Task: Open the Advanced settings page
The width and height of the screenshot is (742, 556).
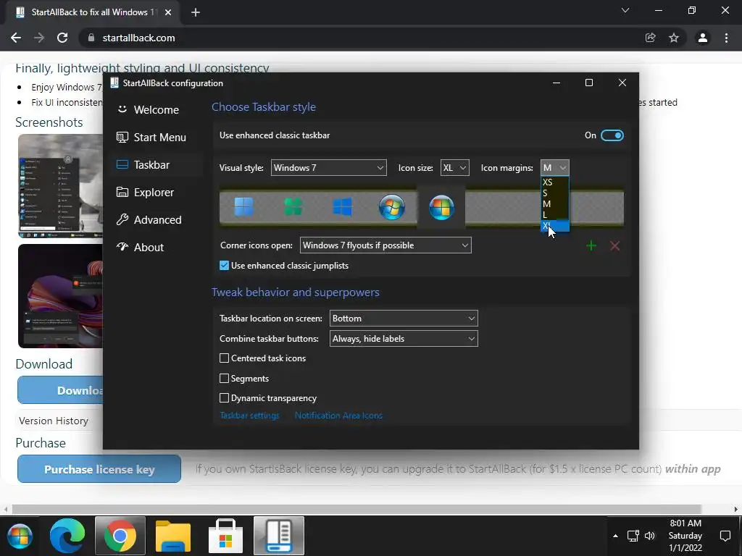Action: 157,219
